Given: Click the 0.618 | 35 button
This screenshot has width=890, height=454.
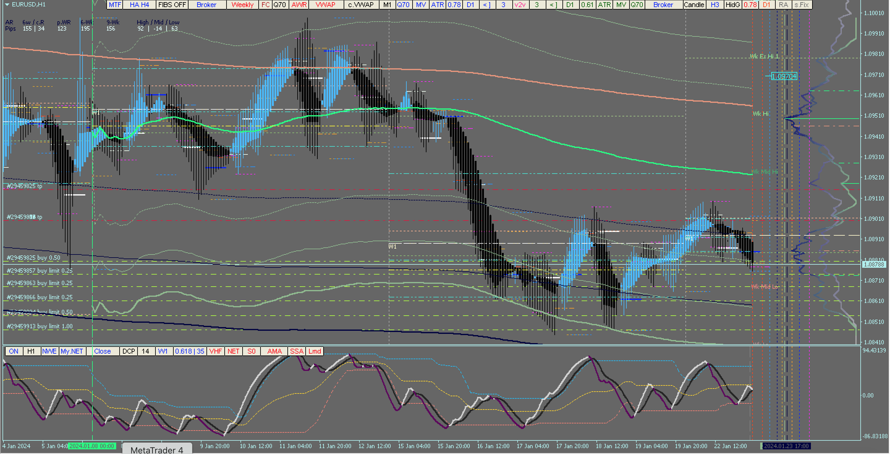Looking at the screenshot, I should pyautogui.click(x=190, y=351).
